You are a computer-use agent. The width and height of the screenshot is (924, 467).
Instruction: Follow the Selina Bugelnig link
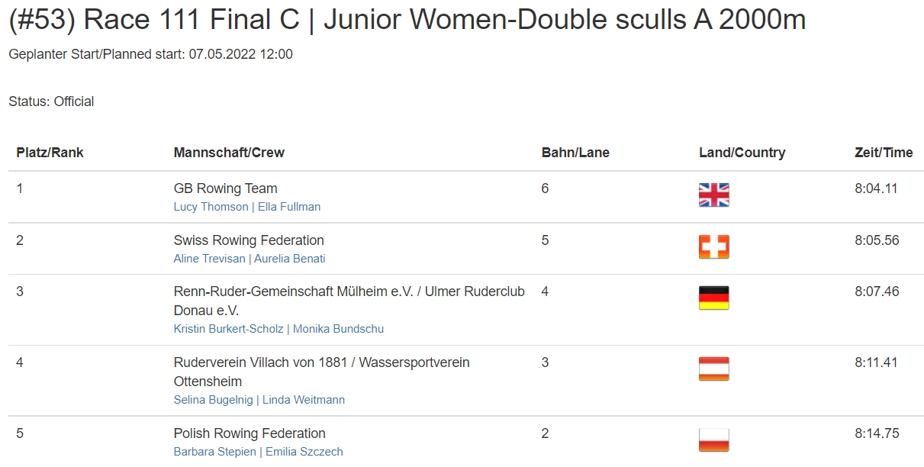[x=214, y=400]
